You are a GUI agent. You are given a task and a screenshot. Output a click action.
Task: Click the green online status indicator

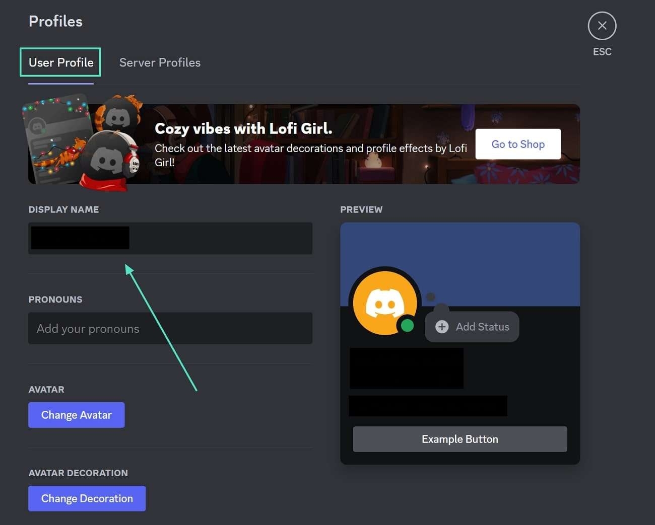407,326
